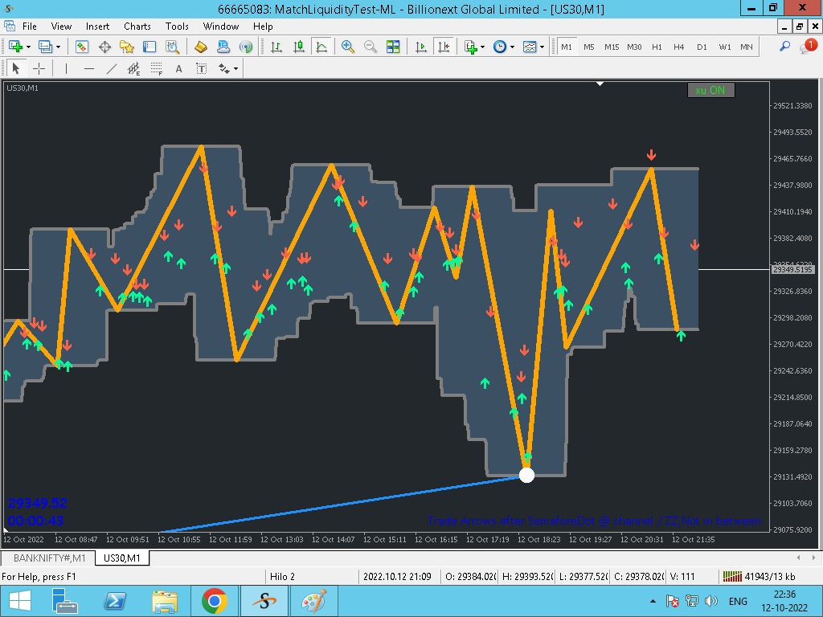Toggle Chart Shift in the toolbar

click(x=444, y=47)
